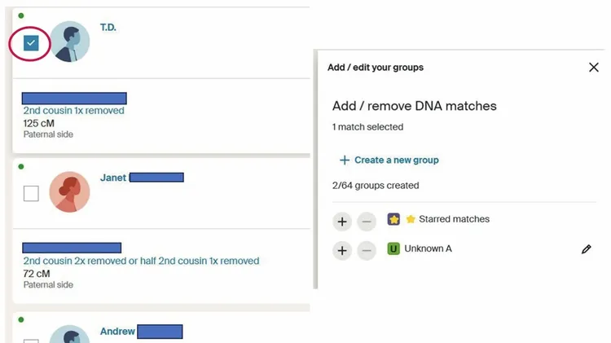Remove match from Unknown A group

coord(367,250)
